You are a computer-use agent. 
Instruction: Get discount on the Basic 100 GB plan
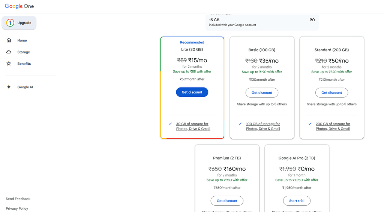coord(262,93)
